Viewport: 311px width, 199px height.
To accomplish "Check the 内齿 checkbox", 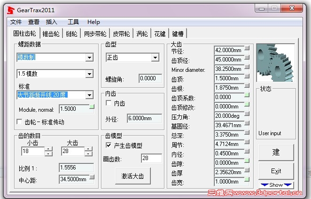I will click(109, 103).
